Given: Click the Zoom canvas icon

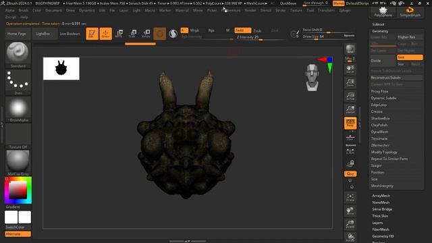Looking at the screenshot, I should pyautogui.click(x=350, y=82).
